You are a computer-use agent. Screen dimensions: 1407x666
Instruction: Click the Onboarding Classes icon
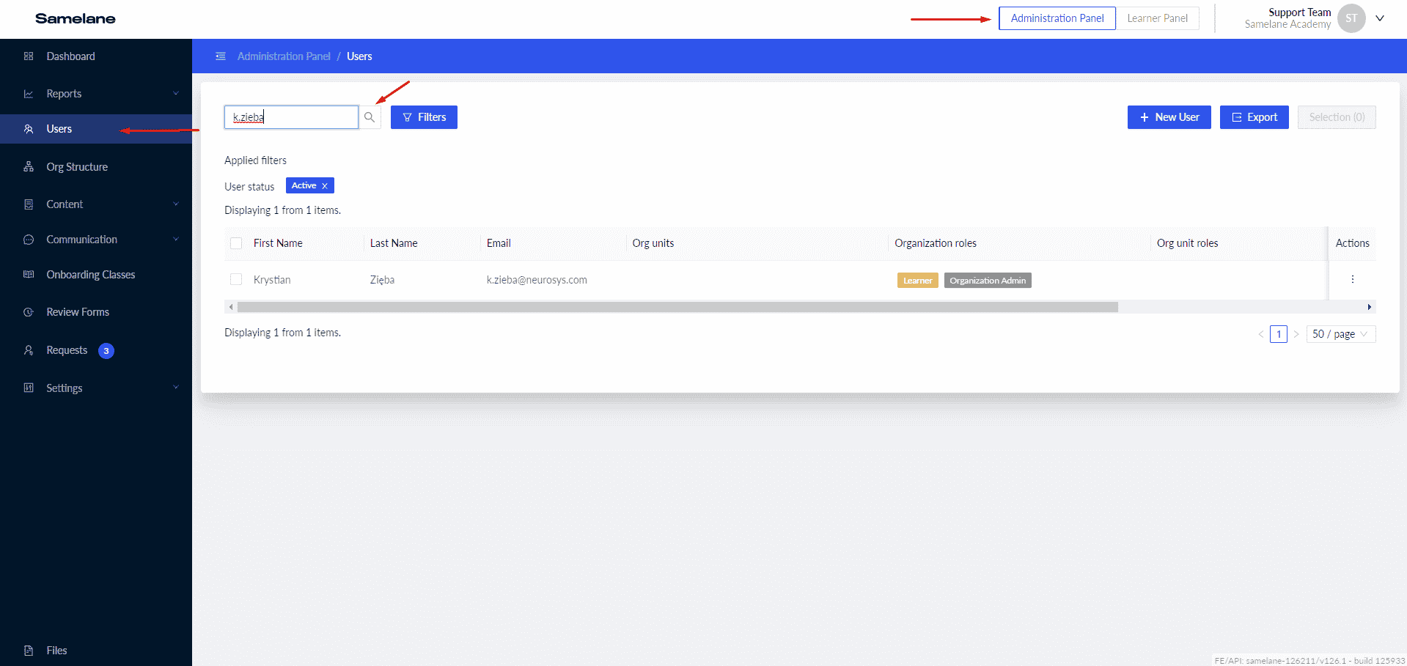click(29, 275)
